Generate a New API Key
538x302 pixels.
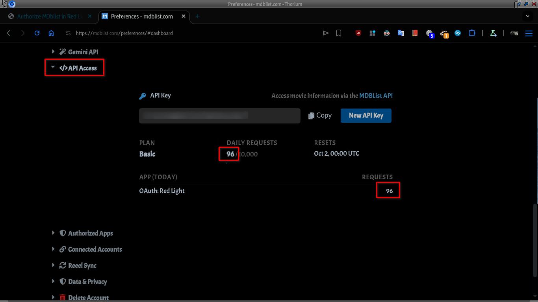[366, 115]
